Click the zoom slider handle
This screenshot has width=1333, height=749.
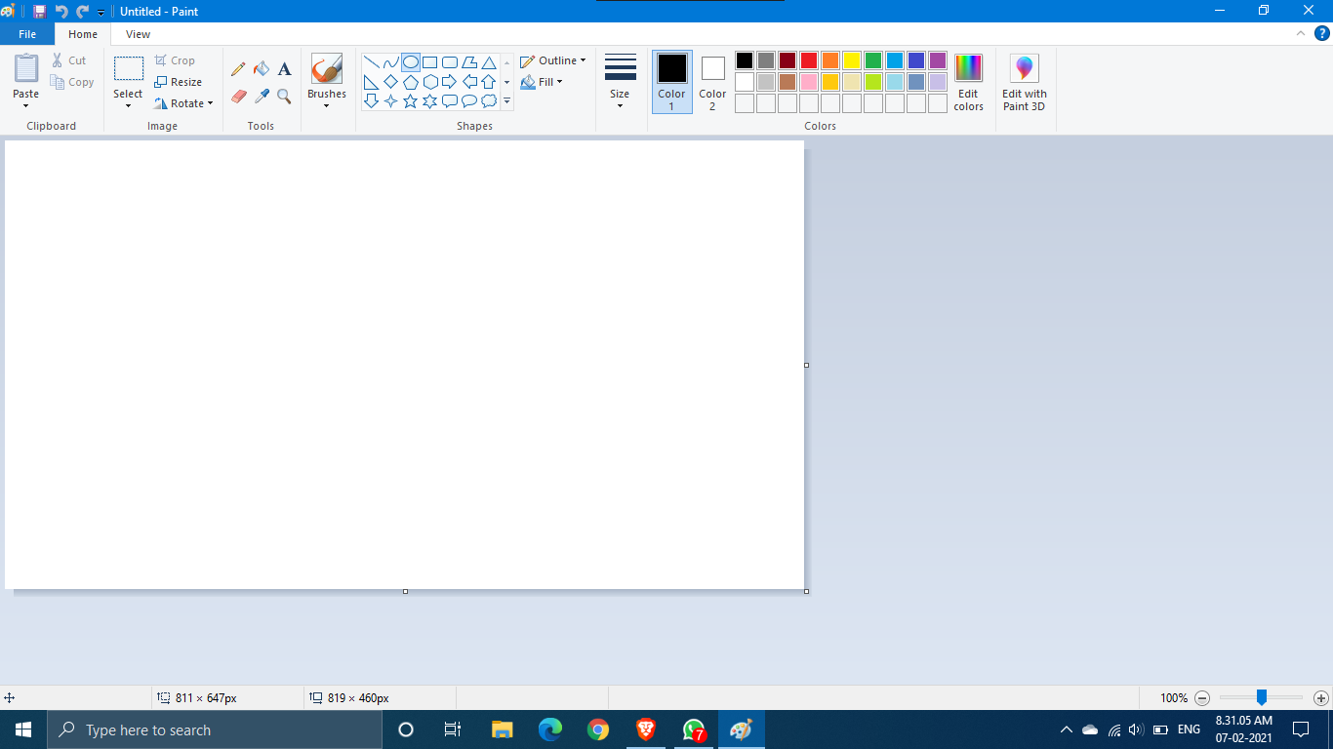click(x=1262, y=697)
